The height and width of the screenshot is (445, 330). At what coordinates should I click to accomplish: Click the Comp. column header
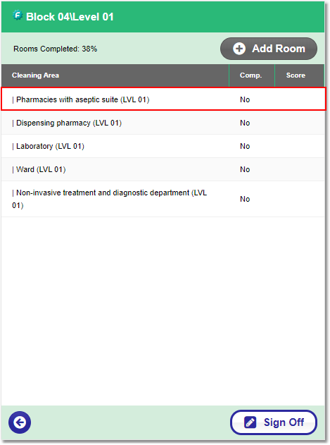coord(250,75)
